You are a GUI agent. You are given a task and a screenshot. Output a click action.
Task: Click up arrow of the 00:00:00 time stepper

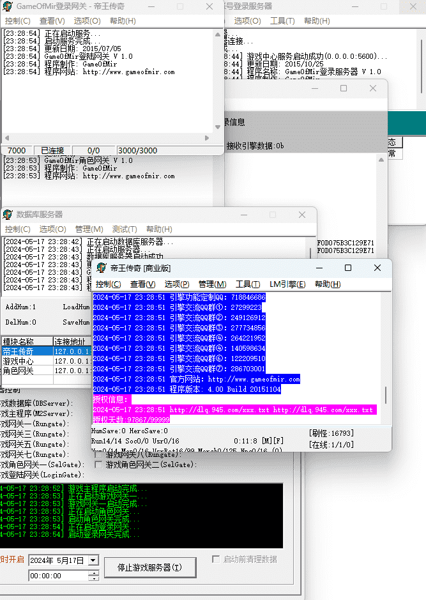pos(94,573)
